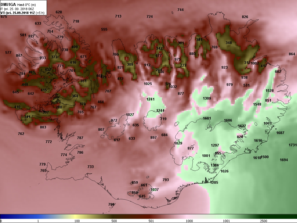297x223 pixels.
Task: Select the VT 25.09.2018 11Z (+5 h) line
Action: (23, 13)
